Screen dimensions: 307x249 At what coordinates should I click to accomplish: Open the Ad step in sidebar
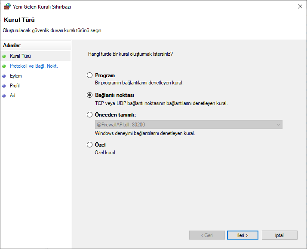pyautogui.click(x=12, y=96)
